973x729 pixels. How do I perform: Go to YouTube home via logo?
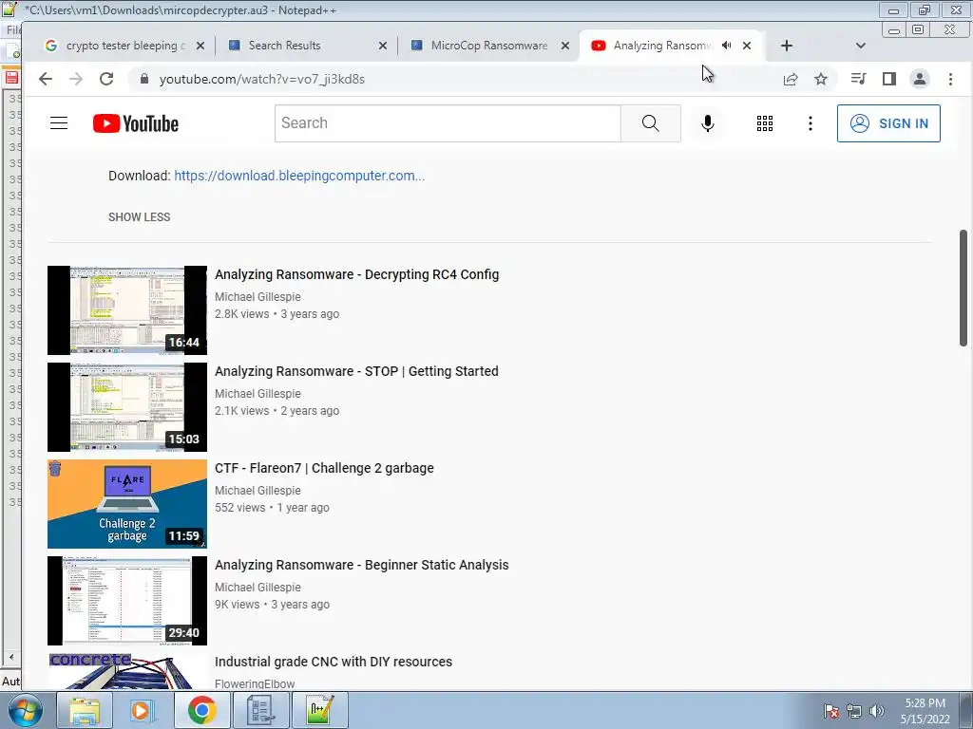tap(136, 123)
